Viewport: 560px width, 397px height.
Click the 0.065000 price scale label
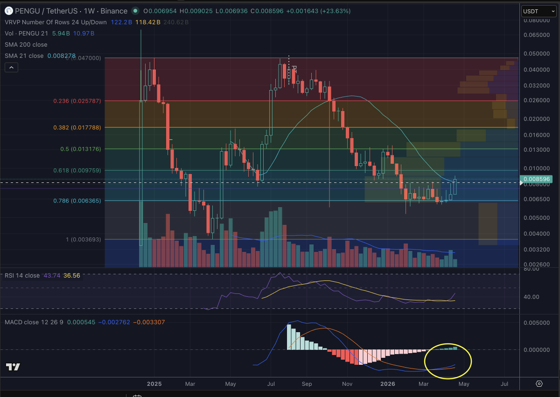pyautogui.click(x=536, y=35)
